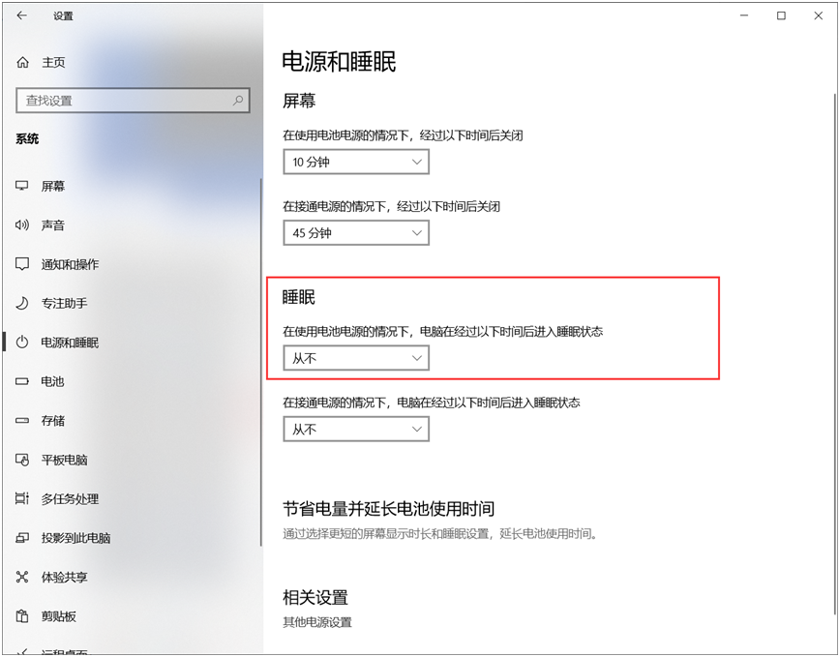Click the home icon beside 主页
The width and height of the screenshot is (840, 657).
[22, 62]
